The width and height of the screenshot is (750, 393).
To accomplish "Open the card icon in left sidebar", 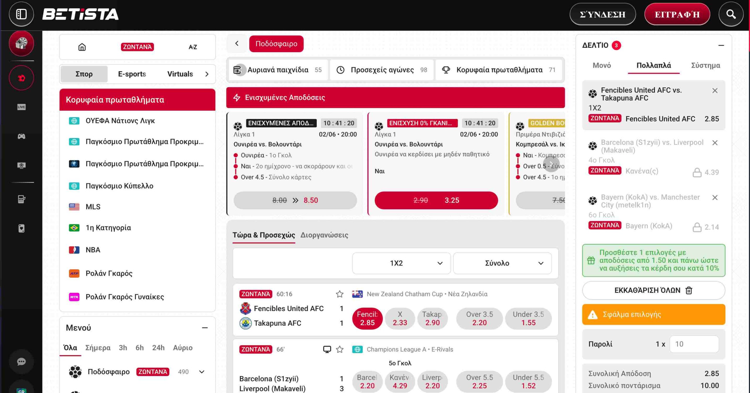I will pos(21,228).
